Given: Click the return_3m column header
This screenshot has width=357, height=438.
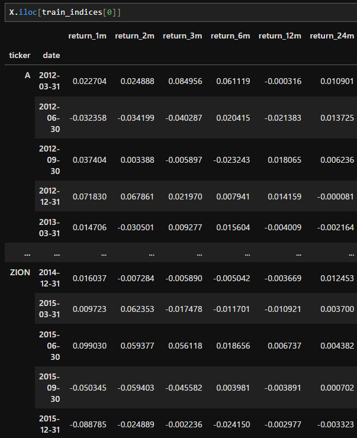Looking at the screenshot, I should click(x=182, y=36).
